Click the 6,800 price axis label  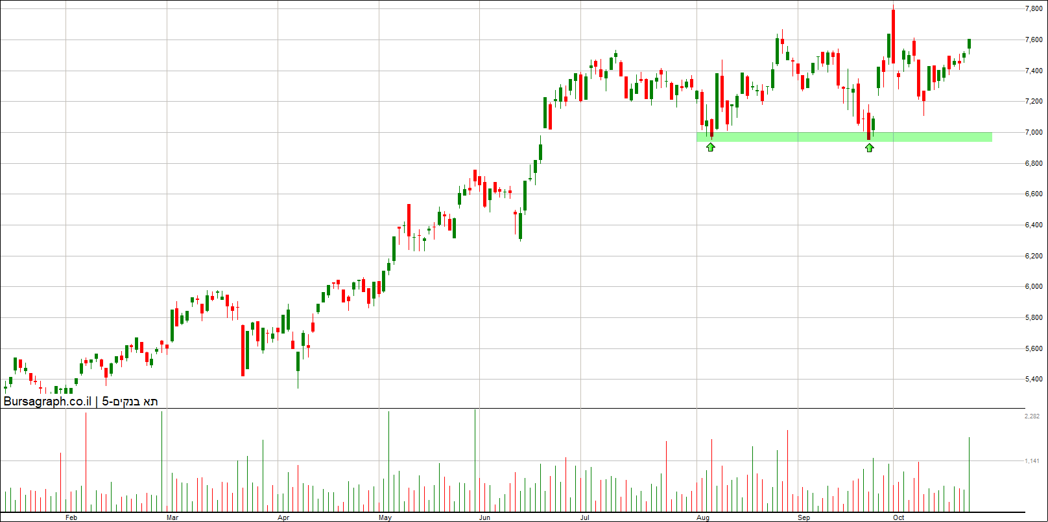point(1033,163)
